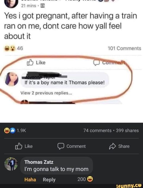Image resolution: width=143 pixels, height=188 pixels.
Task: Click the speech bubble Comment icon in dark bar
Action: tap(61, 146)
